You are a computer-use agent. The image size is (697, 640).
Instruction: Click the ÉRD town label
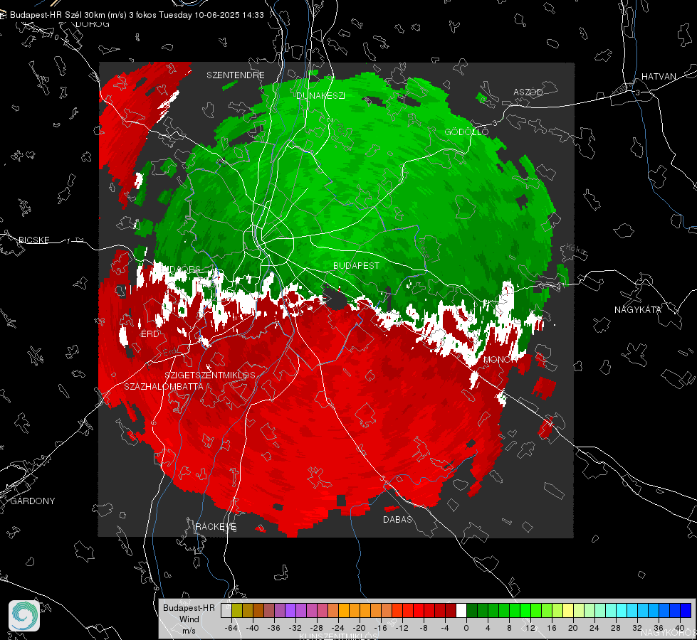pos(150,334)
